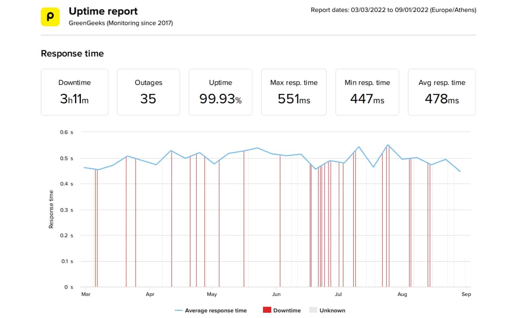Viewport: 511px width, 318px height.
Task: Click the '0.5 s' y-axis label
Action: pyautogui.click(x=67, y=158)
